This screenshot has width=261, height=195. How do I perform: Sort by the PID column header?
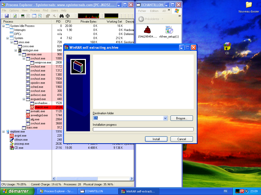(57, 22)
